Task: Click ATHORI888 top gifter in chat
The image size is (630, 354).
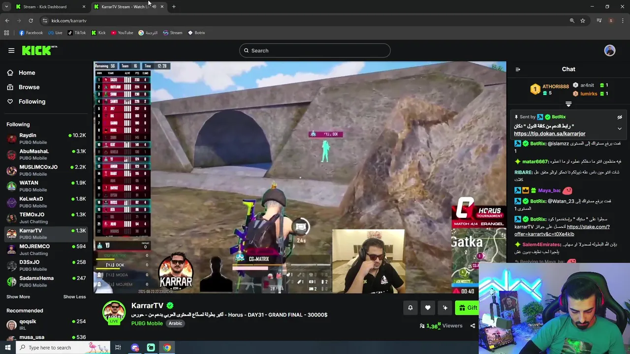Action: [555, 87]
